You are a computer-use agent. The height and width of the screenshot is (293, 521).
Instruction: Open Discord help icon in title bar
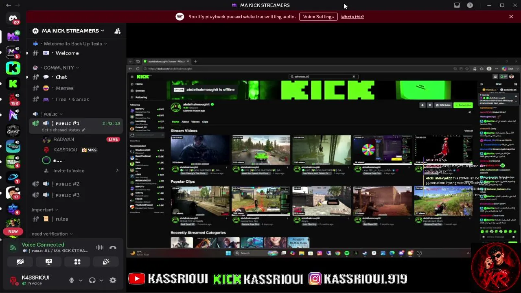coord(470,5)
